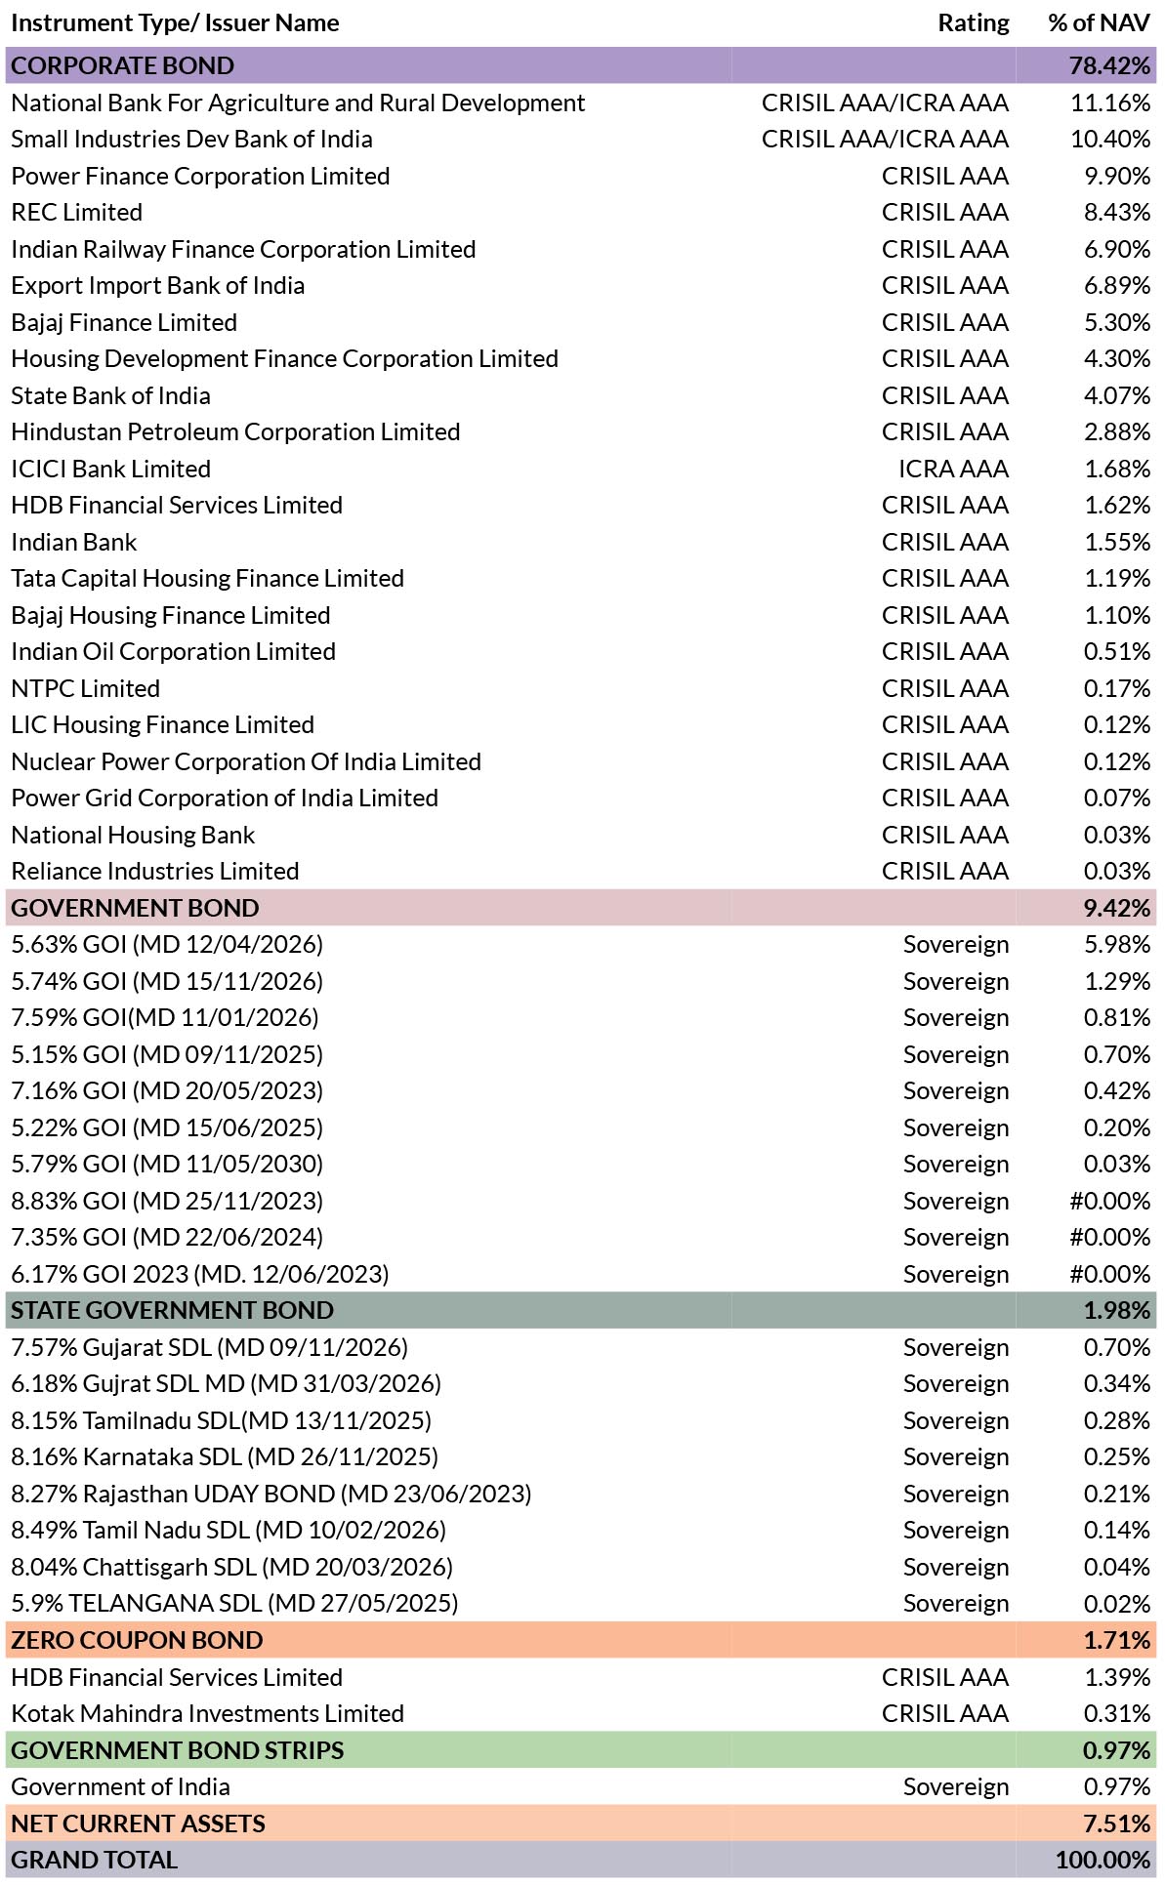Select Kotak Mahindra Investments Limited row
Image resolution: width=1165 pixels, height=1885 pixels.
(x=581, y=1713)
